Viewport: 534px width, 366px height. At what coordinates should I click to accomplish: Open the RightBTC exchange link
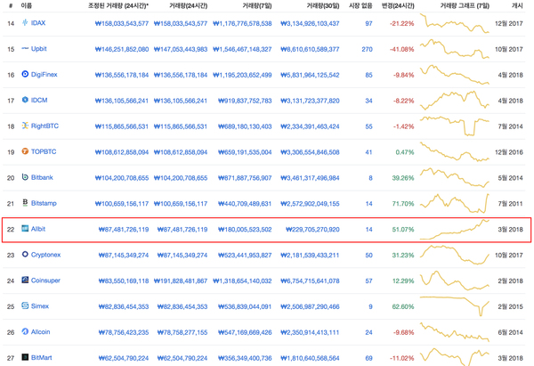click(x=45, y=126)
